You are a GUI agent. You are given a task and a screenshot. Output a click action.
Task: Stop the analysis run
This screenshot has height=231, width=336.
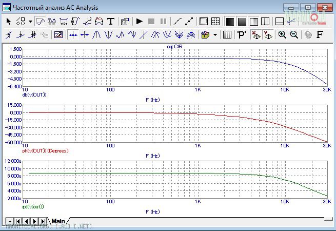[151, 22]
